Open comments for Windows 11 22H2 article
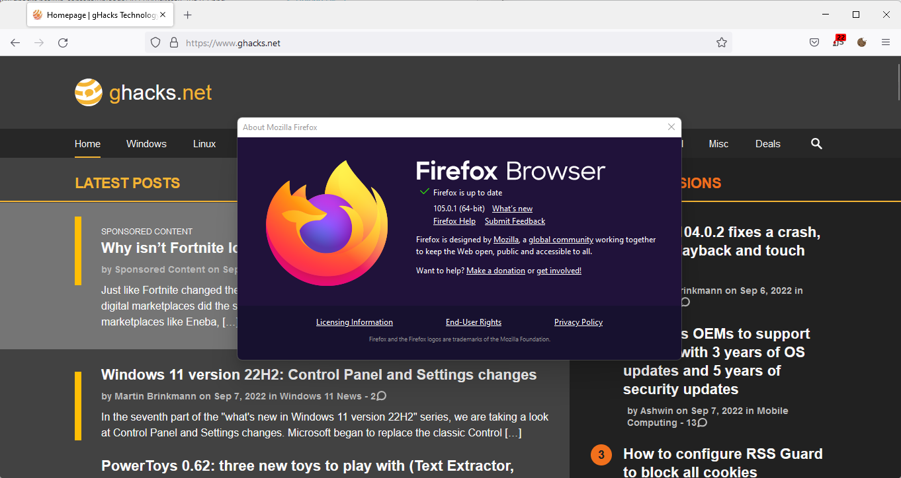 point(378,396)
